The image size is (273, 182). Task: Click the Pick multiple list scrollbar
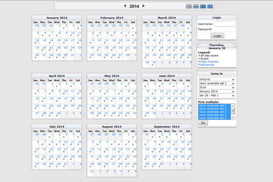point(233,112)
